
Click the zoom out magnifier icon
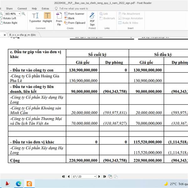click(1, 14)
